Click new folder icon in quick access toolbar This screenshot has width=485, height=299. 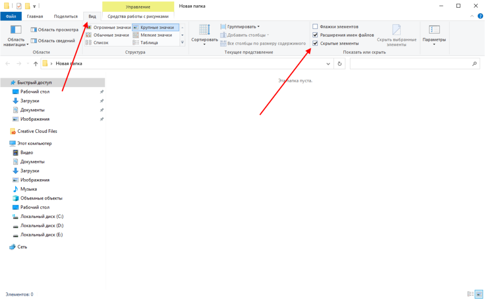(27, 6)
